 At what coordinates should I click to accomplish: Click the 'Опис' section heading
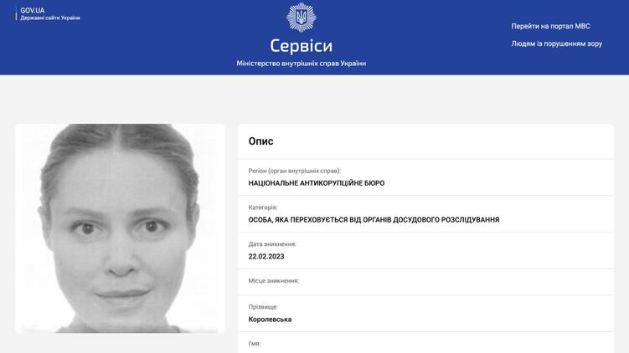[260, 141]
